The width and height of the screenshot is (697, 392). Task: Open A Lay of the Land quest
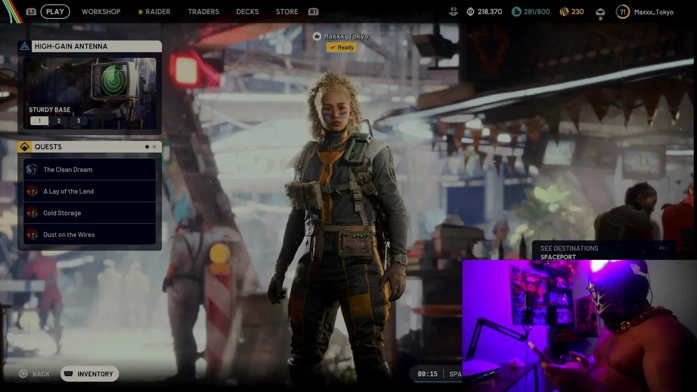point(90,191)
